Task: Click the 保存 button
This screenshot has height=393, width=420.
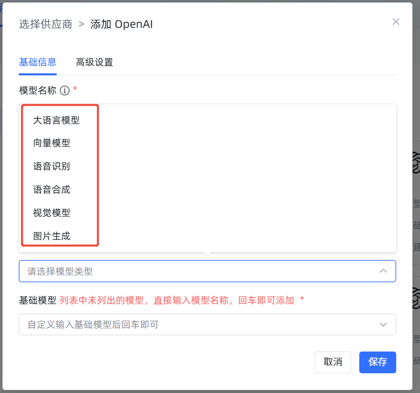Action: point(377,362)
